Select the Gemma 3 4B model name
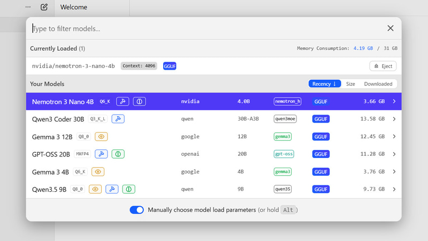The image size is (428, 241). pos(50,172)
